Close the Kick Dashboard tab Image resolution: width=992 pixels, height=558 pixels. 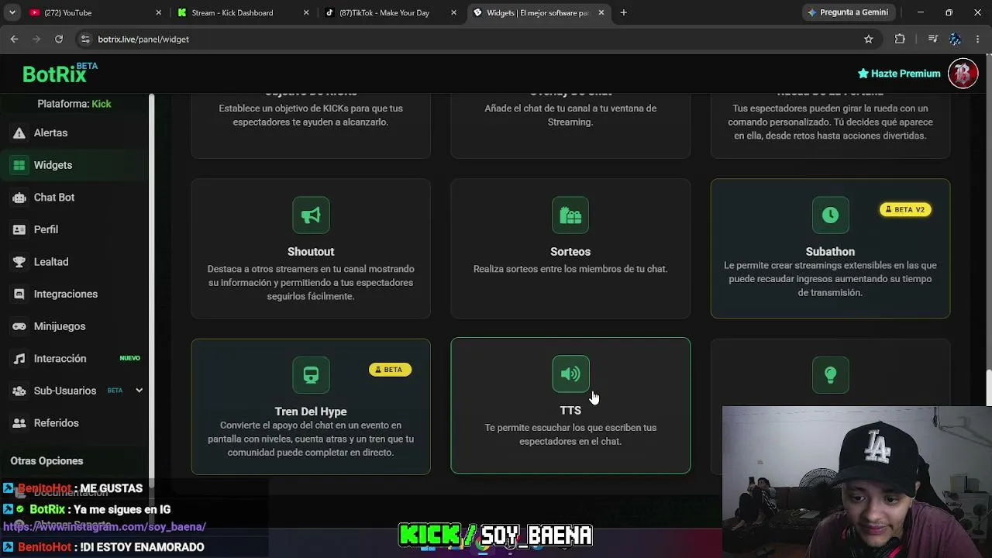pos(306,12)
